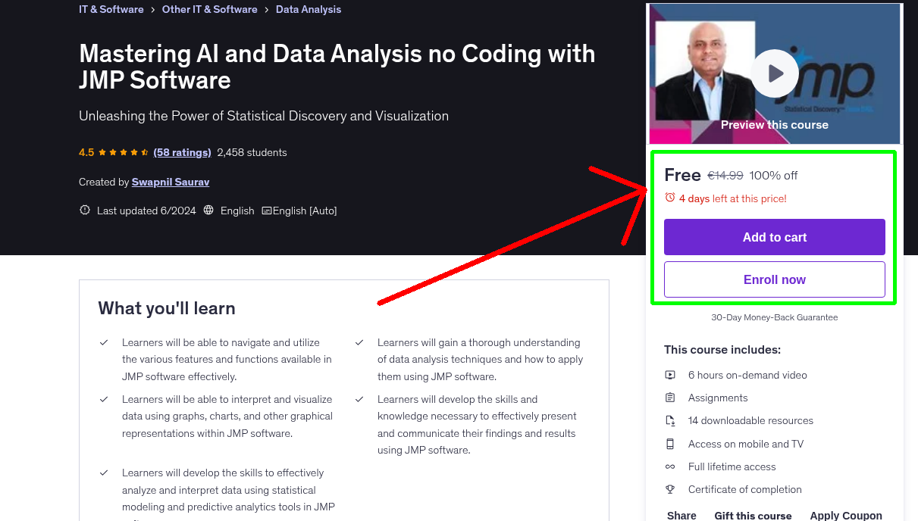The height and width of the screenshot is (521, 918).
Task: Open the instructor profile Swapnil Saurav
Action: point(170,182)
